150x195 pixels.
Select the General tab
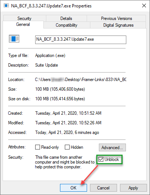[x=23, y=24]
